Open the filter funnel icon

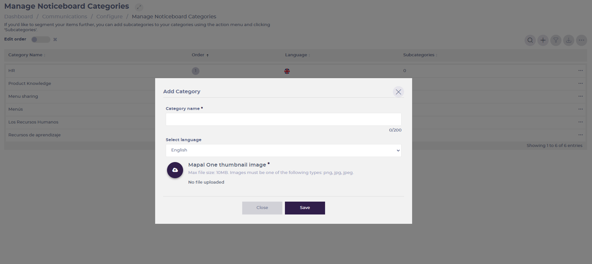(x=556, y=40)
